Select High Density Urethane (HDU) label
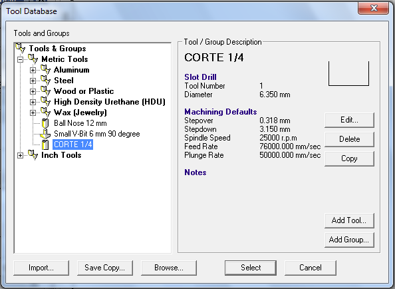This screenshot has width=395, height=289. 110,102
